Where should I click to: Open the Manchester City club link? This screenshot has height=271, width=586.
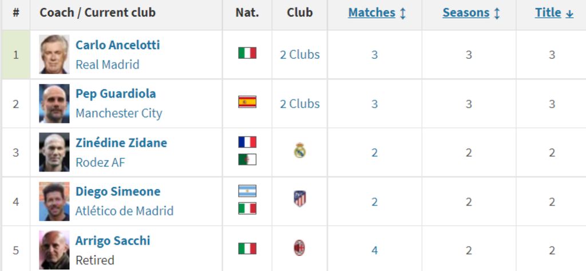119,113
